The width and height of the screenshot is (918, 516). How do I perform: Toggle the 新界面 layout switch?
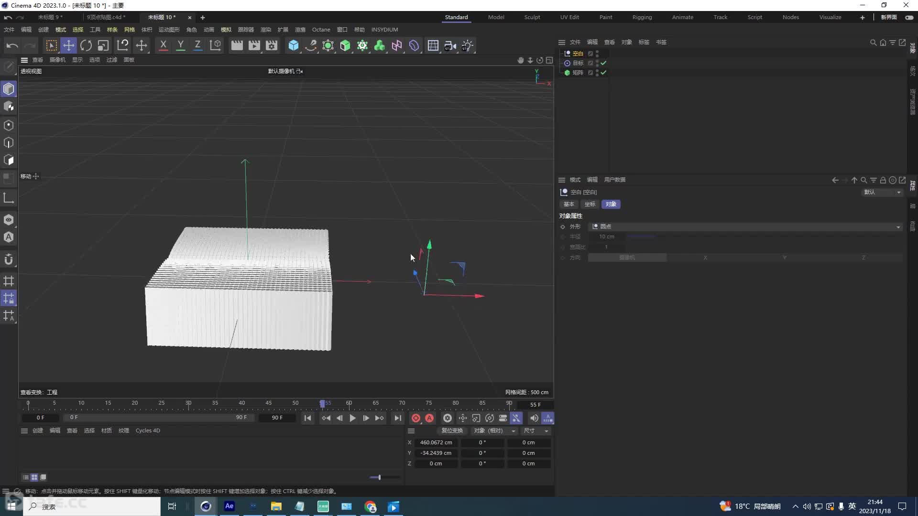pyautogui.click(x=909, y=17)
